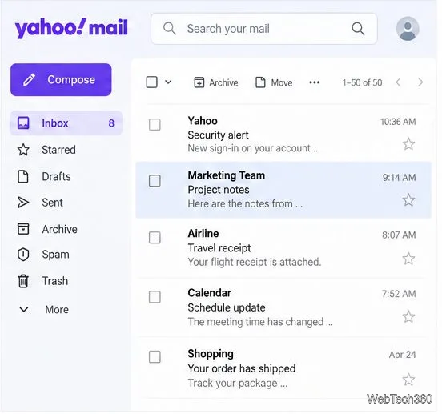Image resolution: width=442 pixels, height=414 pixels.
Task: Click the Sent paper plane icon
Action: (23, 203)
